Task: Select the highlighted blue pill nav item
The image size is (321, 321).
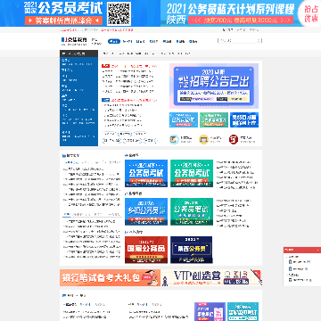Action: 114,41
